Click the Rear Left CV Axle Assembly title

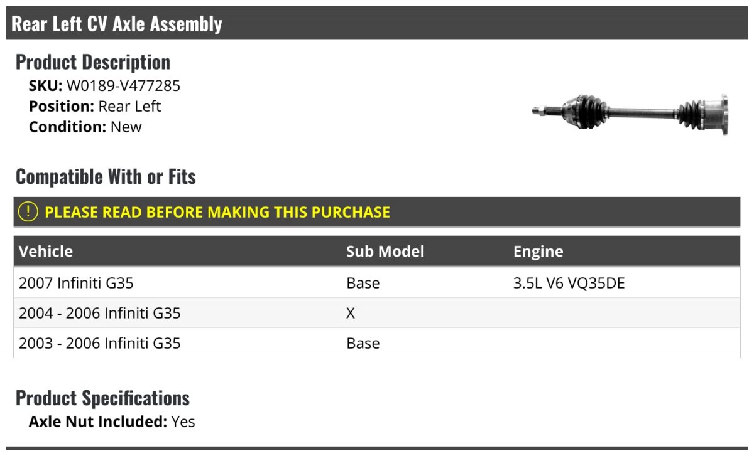117,24
